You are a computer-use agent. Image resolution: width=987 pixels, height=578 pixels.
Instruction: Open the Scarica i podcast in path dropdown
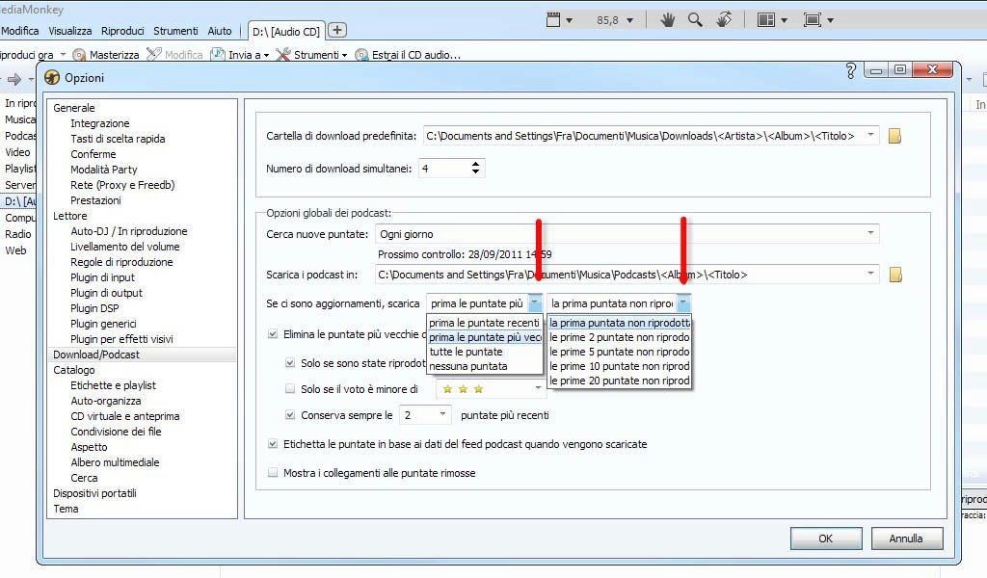870,275
